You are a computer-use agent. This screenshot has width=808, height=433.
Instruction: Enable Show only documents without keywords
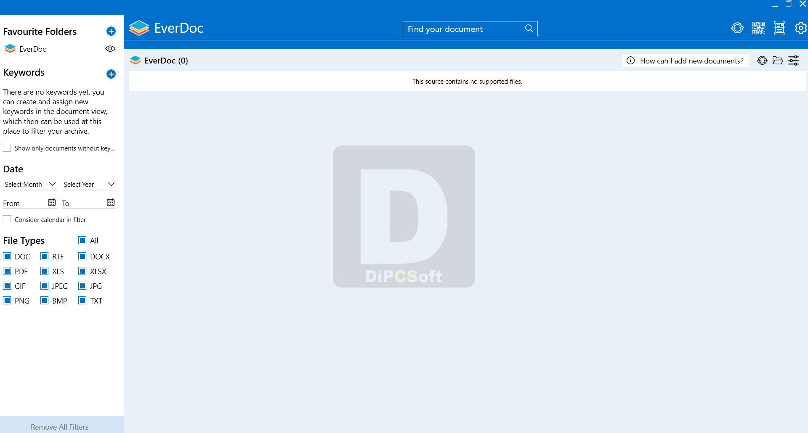coord(7,148)
